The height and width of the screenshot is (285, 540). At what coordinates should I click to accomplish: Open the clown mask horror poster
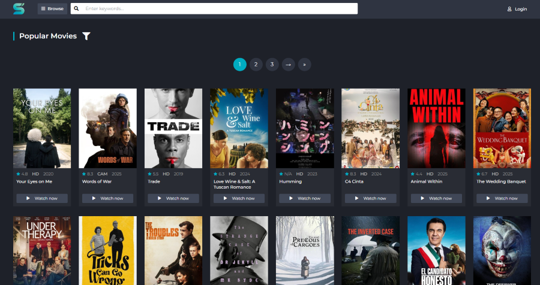point(502,251)
